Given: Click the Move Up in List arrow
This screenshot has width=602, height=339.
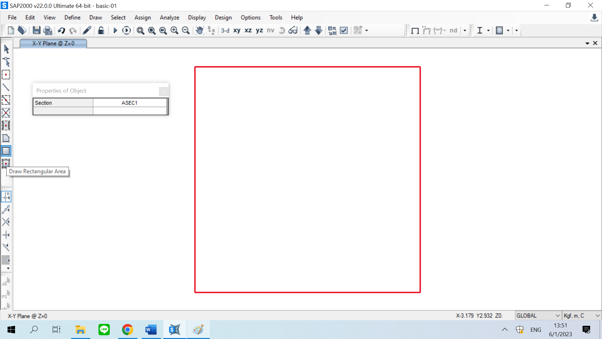Looking at the screenshot, I should click(x=307, y=30).
